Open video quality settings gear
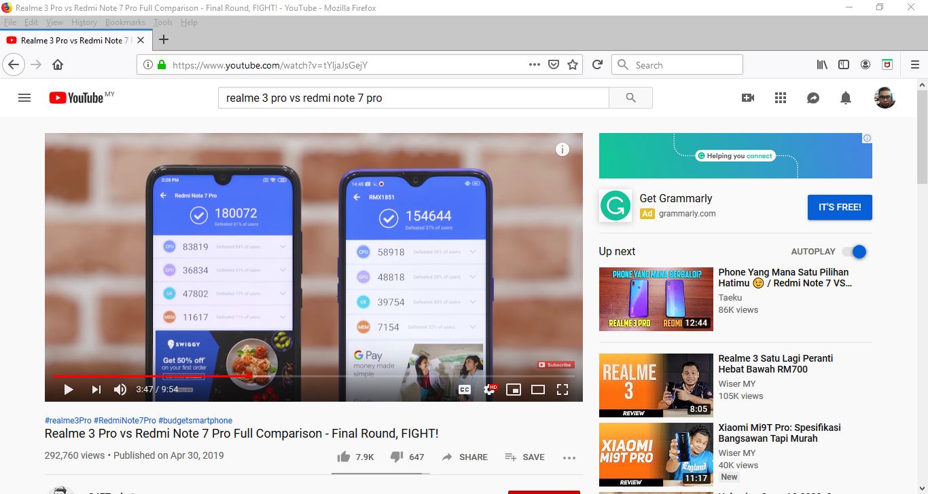 coord(489,389)
